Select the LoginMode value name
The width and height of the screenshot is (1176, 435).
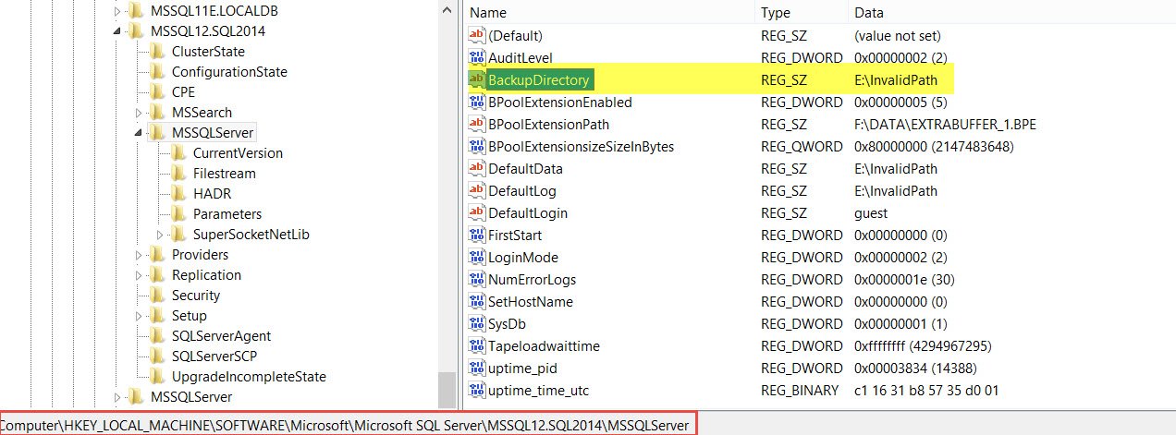[523, 258]
